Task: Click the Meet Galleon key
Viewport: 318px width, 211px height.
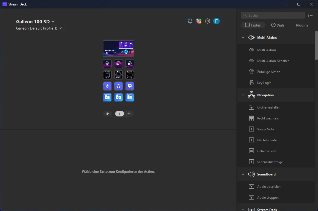Action: [118, 75]
